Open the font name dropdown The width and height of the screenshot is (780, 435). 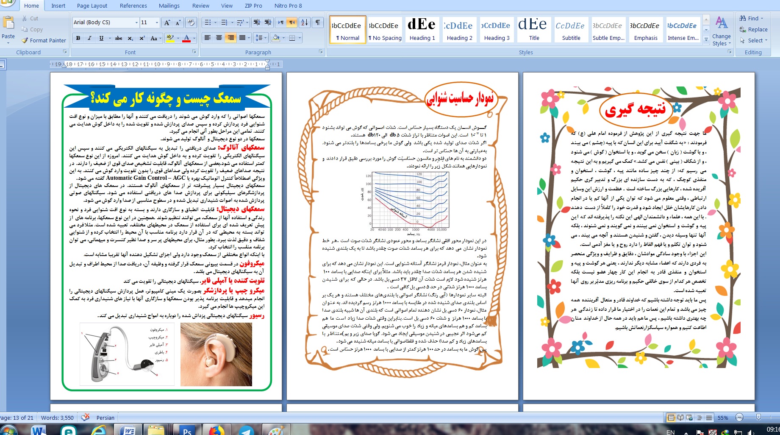[136, 22]
